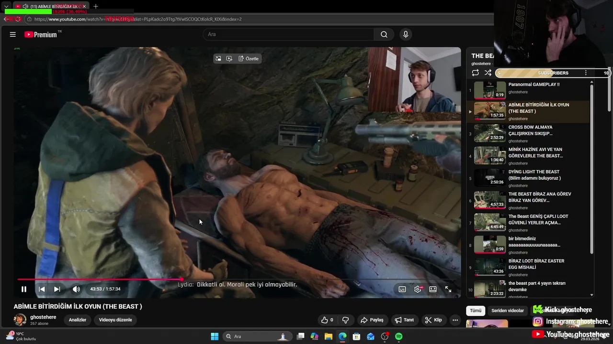Click the Videoyu düzenle button
Image resolution: width=613 pixels, height=344 pixels.
(115, 320)
